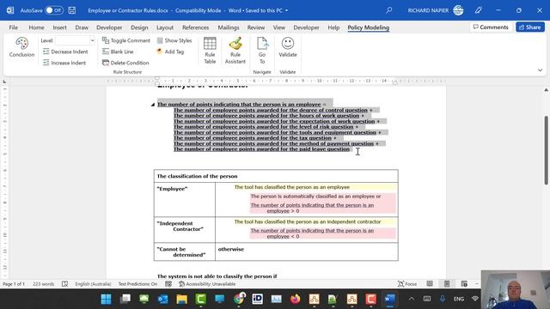The image size is (550, 309).
Task: Open the spelling check status icon
Action: coord(65,284)
